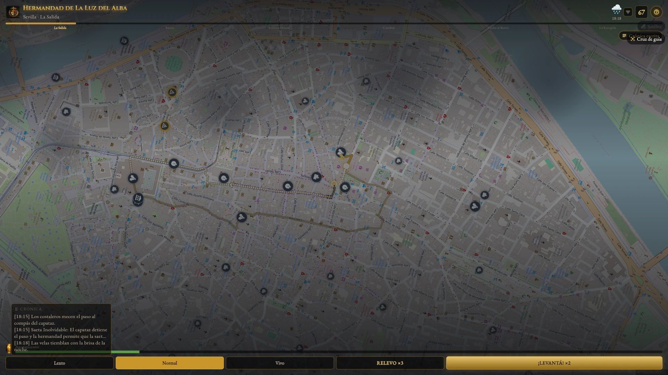Use the RELEVO ×3 button
Screen dimensions: 668x375
(x=390, y=363)
